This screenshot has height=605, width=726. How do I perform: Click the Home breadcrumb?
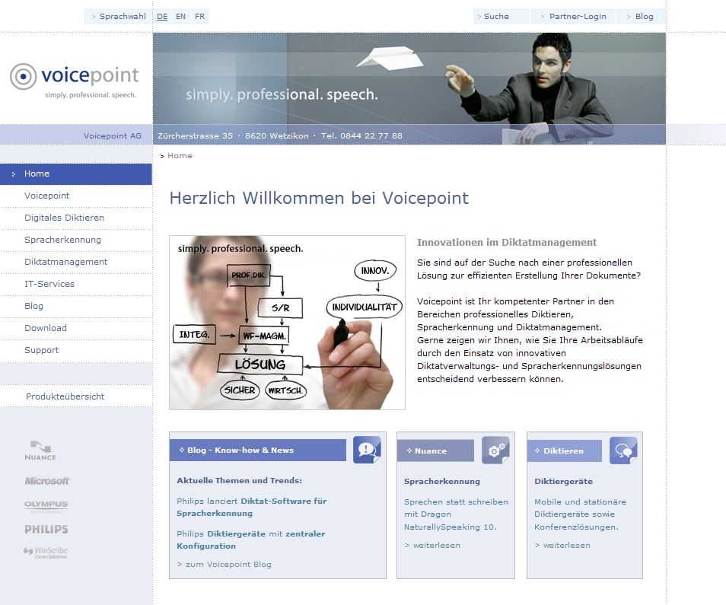(180, 156)
